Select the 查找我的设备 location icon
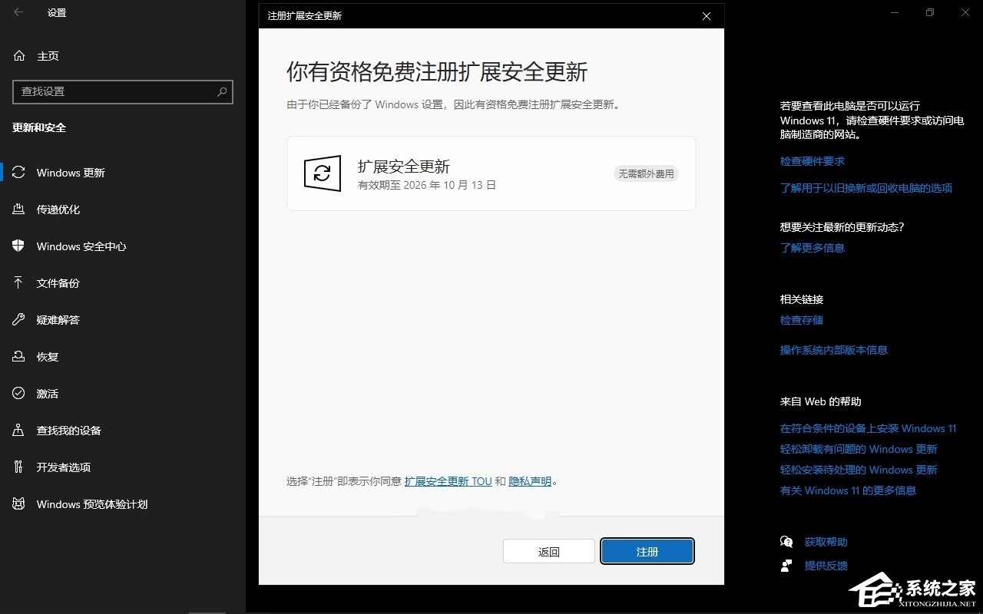The height and width of the screenshot is (614, 983). [x=18, y=431]
